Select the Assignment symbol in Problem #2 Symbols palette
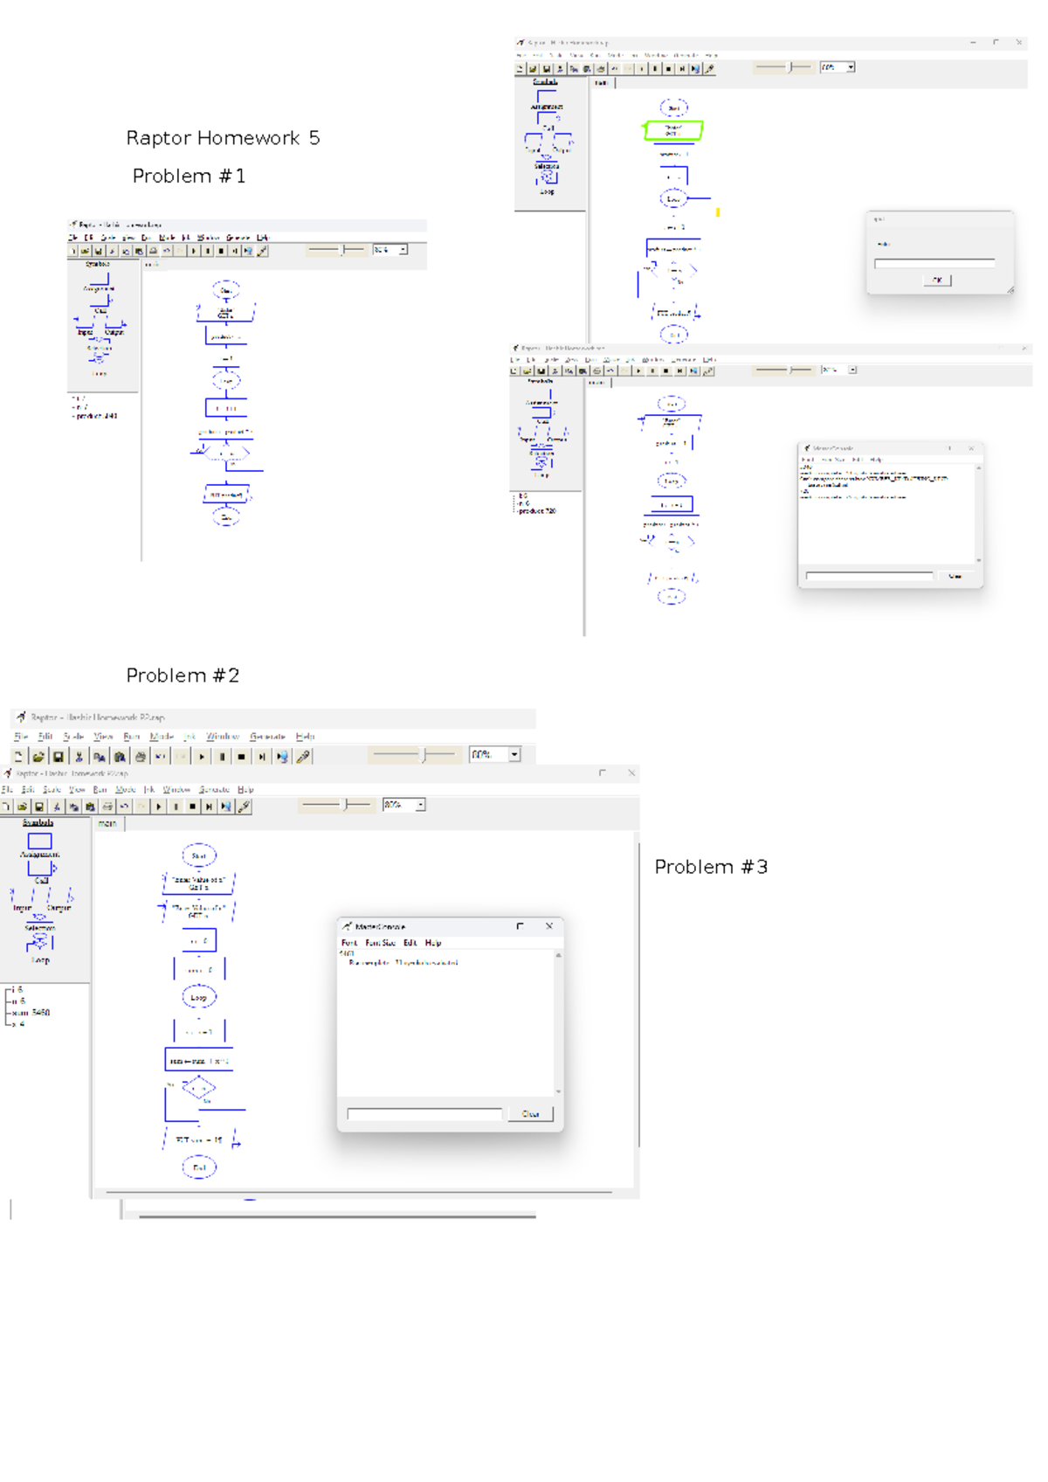Image resolution: width=1048 pixels, height=1482 pixels. (x=39, y=841)
